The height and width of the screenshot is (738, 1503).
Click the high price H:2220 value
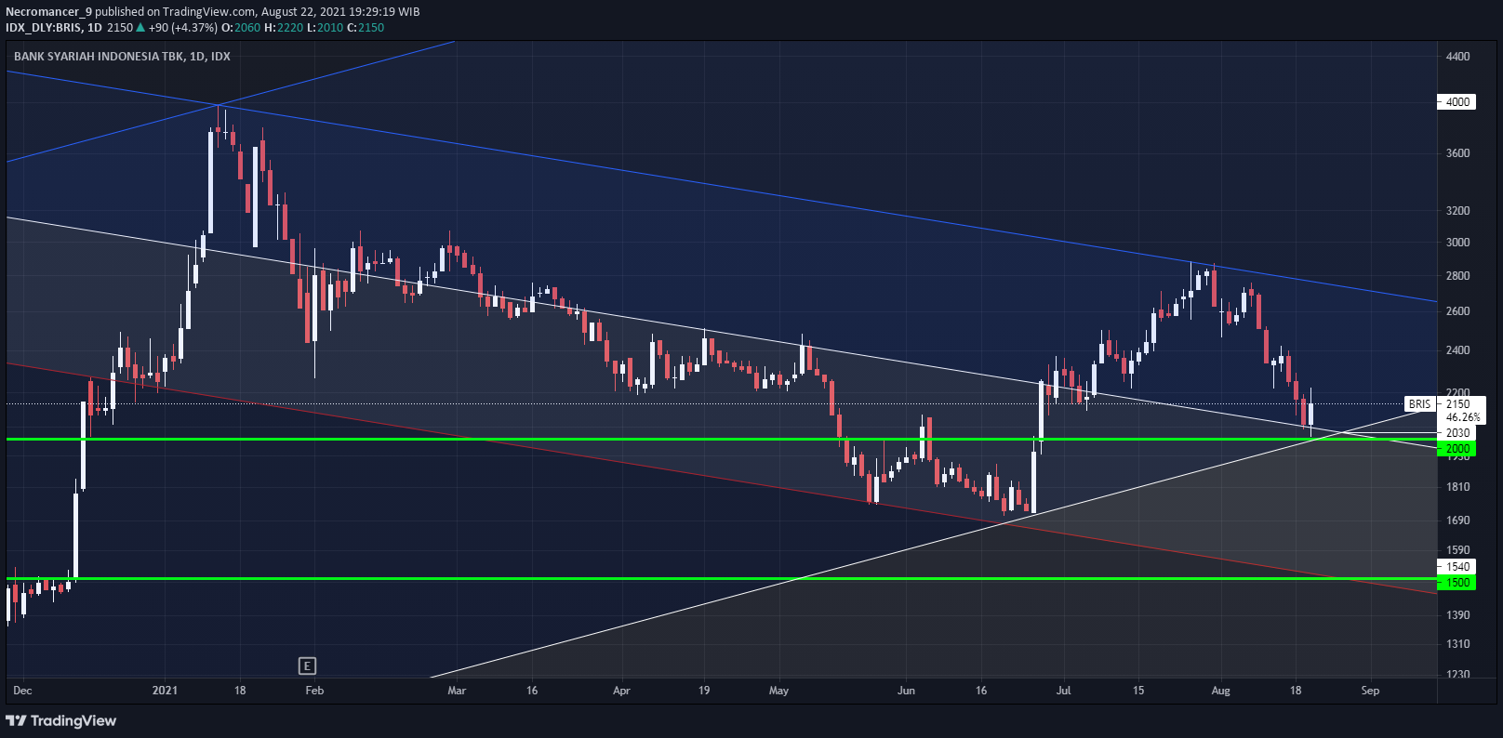coord(284,27)
